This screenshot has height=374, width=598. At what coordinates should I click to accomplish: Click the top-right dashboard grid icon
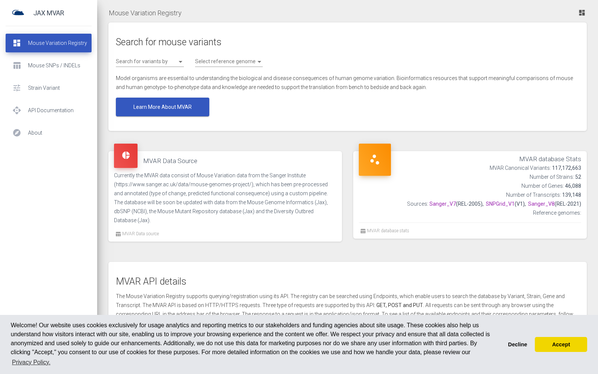(x=582, y=13)
